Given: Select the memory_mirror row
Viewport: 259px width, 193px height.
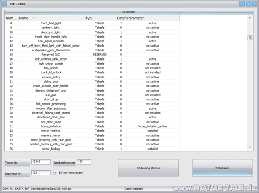Looking at the screenshot, I should click(x=92, y=135).
